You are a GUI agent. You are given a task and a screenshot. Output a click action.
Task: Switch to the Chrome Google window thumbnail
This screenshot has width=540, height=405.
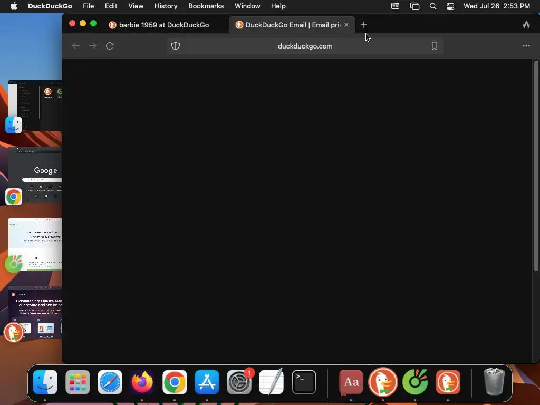click(35, 175)
